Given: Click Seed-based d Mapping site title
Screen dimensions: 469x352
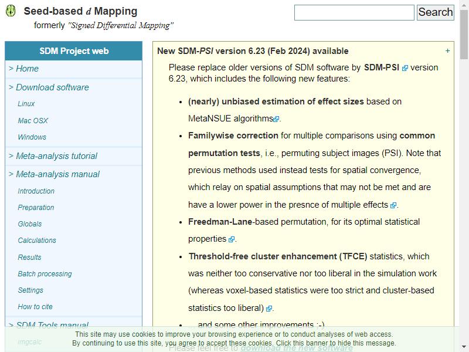Looking at the screenshot, I should (80, 11).
